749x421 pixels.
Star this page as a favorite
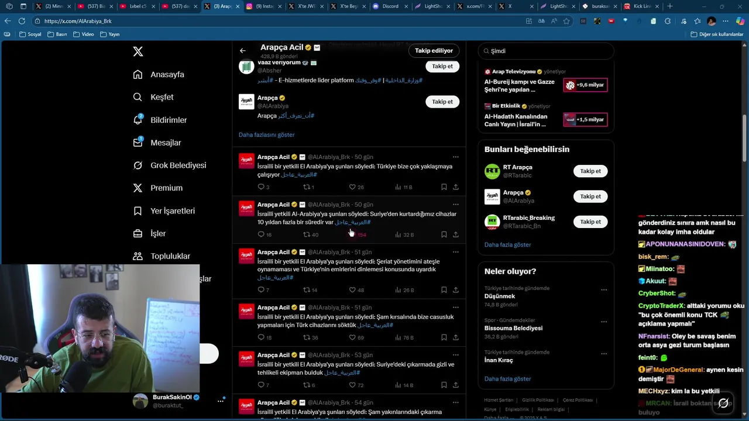tap(566, 21)
